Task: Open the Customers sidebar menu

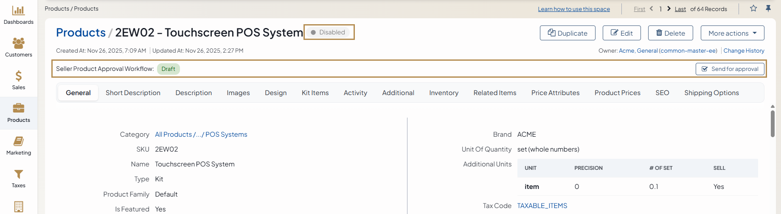Action: [18, 48]
